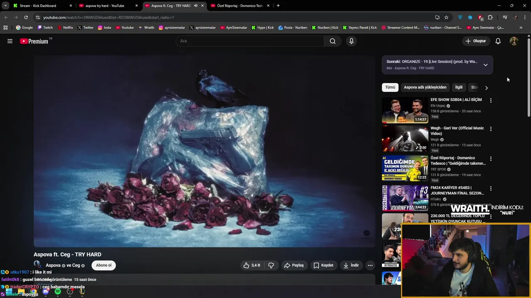The width and height of the screenshot is (531, 298).
Task: Open Discord from the taskbar
Action: [x=46, y=292]
